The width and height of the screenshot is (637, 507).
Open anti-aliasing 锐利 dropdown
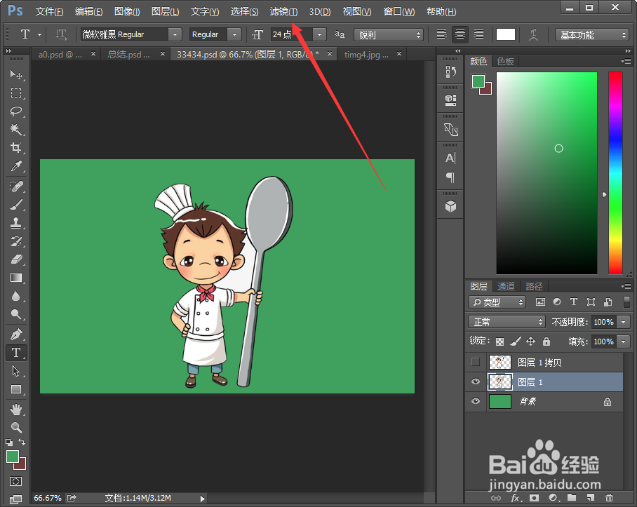[x=389, y=35]
